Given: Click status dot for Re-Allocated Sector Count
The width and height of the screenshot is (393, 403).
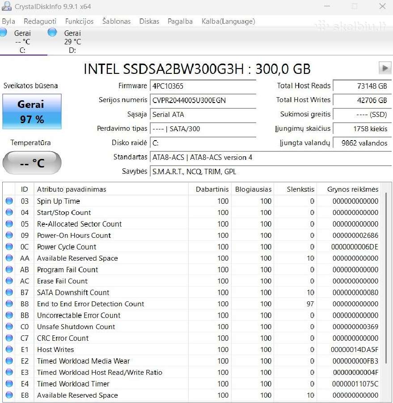Looking at the screenshot, I should [9, 224].
